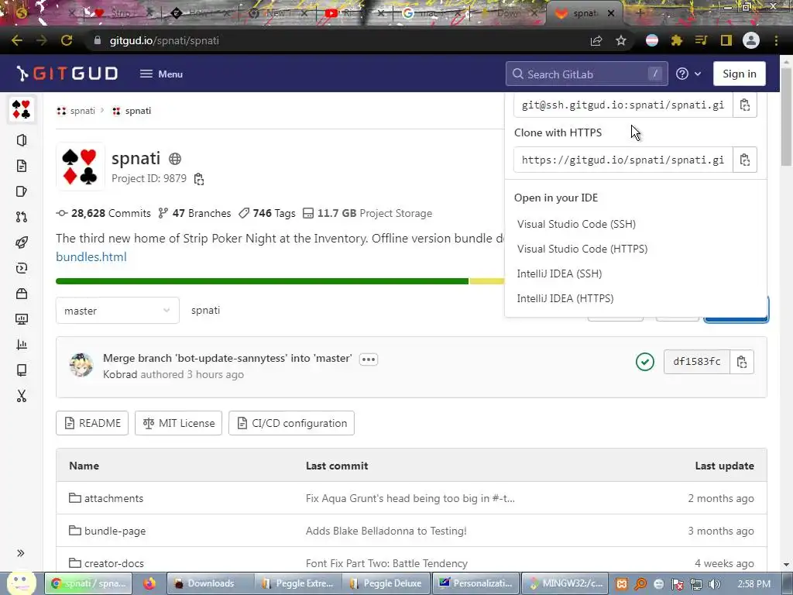The image size is (793, 595).
Task: Open 746 Tags link
Action: [x=267, y=214]
